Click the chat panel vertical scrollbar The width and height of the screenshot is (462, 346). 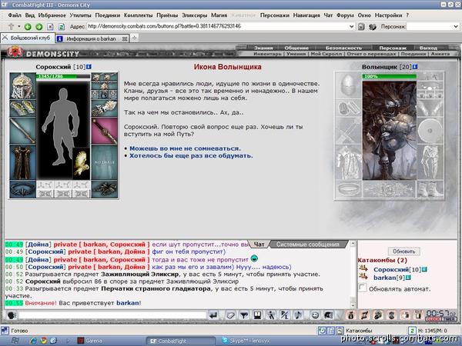tap(353, 274)
